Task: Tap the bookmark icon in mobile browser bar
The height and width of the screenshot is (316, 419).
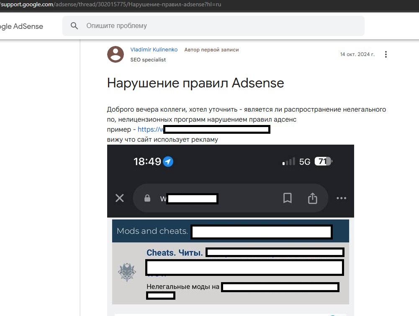Action: pyautogui.click(x=287, y=198)
